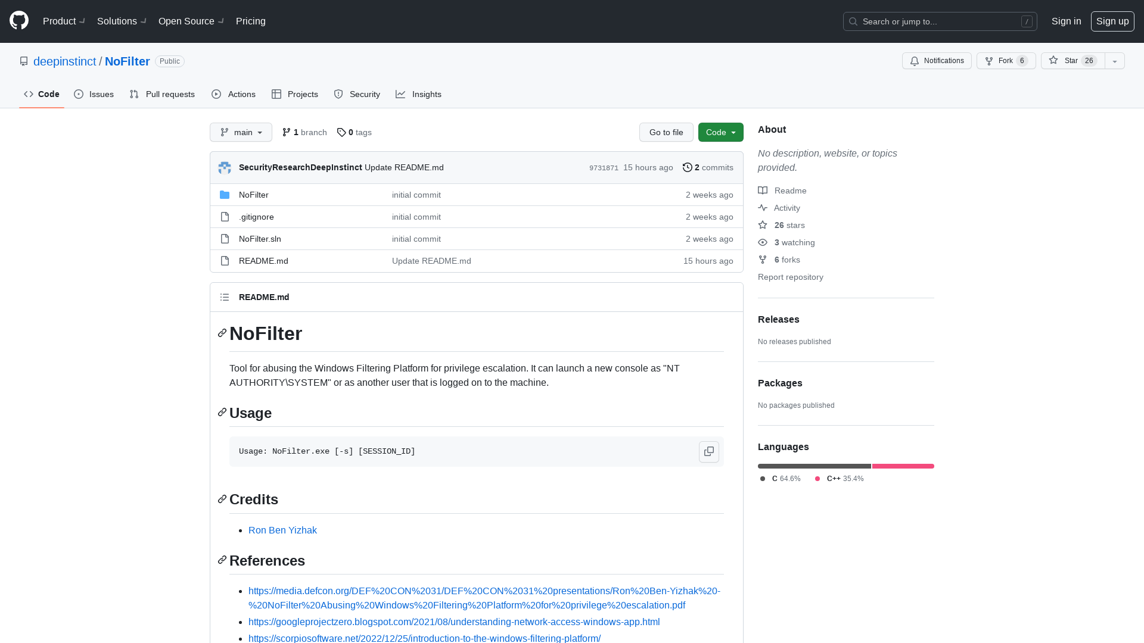The image size is (1144, 643).
Task: View the 3 watching list
Action: point(786,242)
